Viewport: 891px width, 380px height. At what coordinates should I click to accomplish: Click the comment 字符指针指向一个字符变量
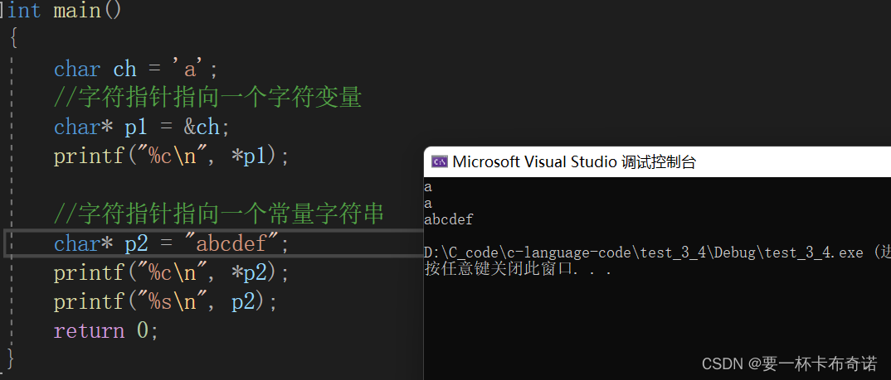coord(208,99)
